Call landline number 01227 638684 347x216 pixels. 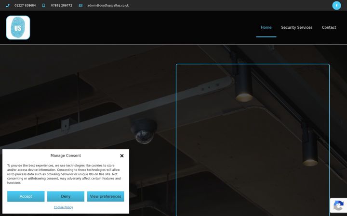25,5
